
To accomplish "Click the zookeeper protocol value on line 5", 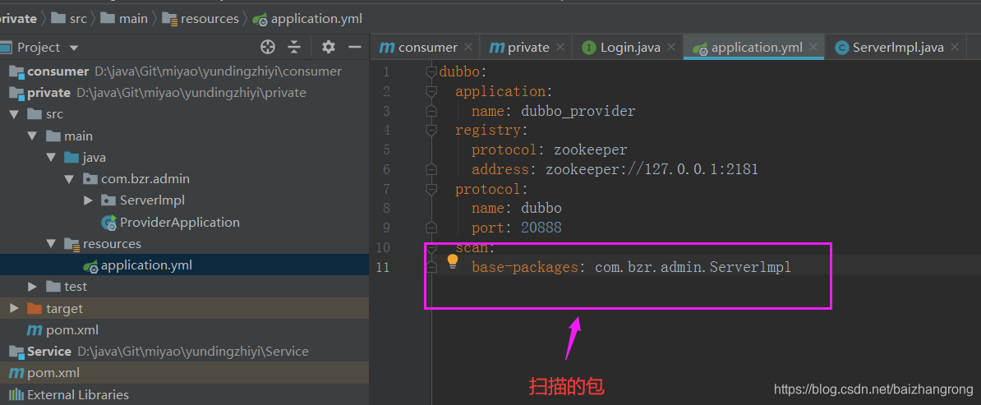I will click(x=591, y=150).
